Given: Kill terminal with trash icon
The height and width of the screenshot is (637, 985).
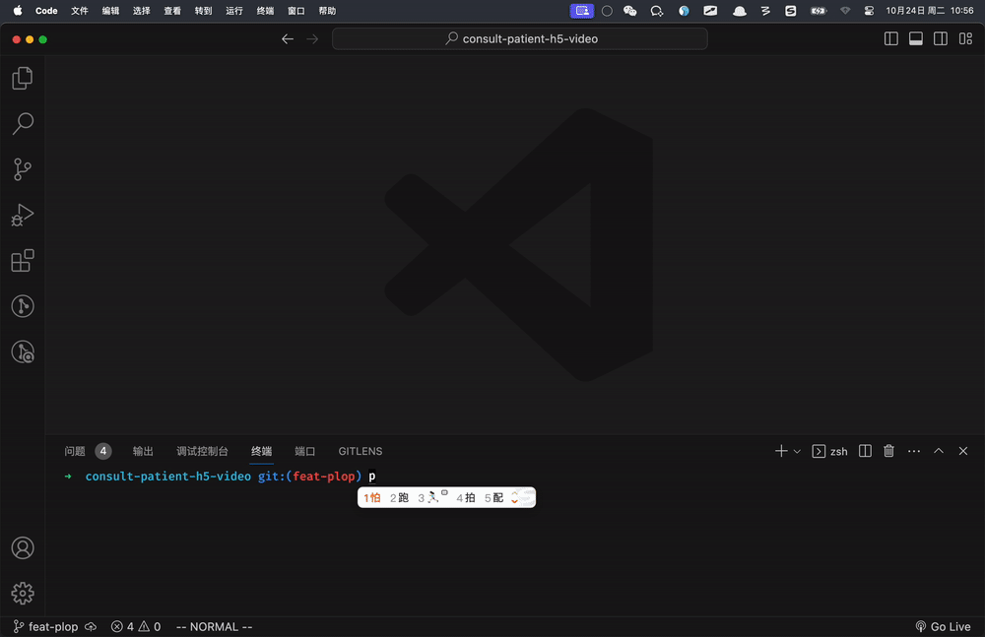Looking at the screenshot, I should [x=888, y=451].
